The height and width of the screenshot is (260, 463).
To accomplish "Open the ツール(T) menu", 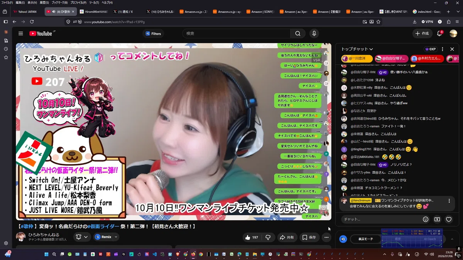I will click(94, 3).
